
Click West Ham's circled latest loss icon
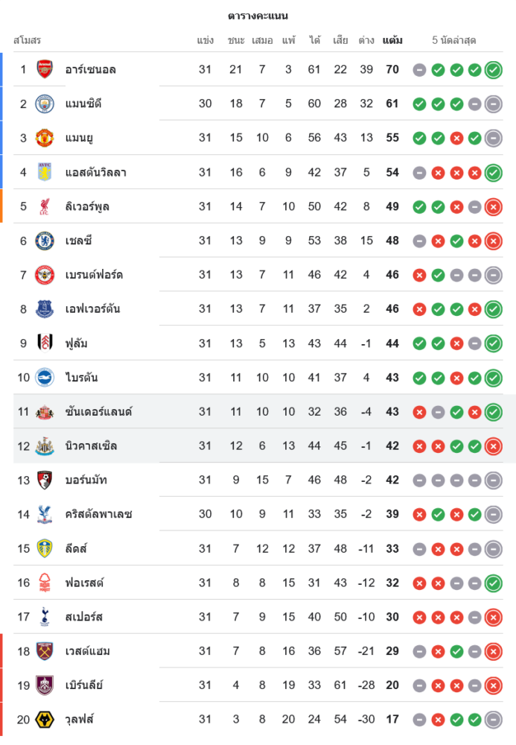tap(493, 652)
